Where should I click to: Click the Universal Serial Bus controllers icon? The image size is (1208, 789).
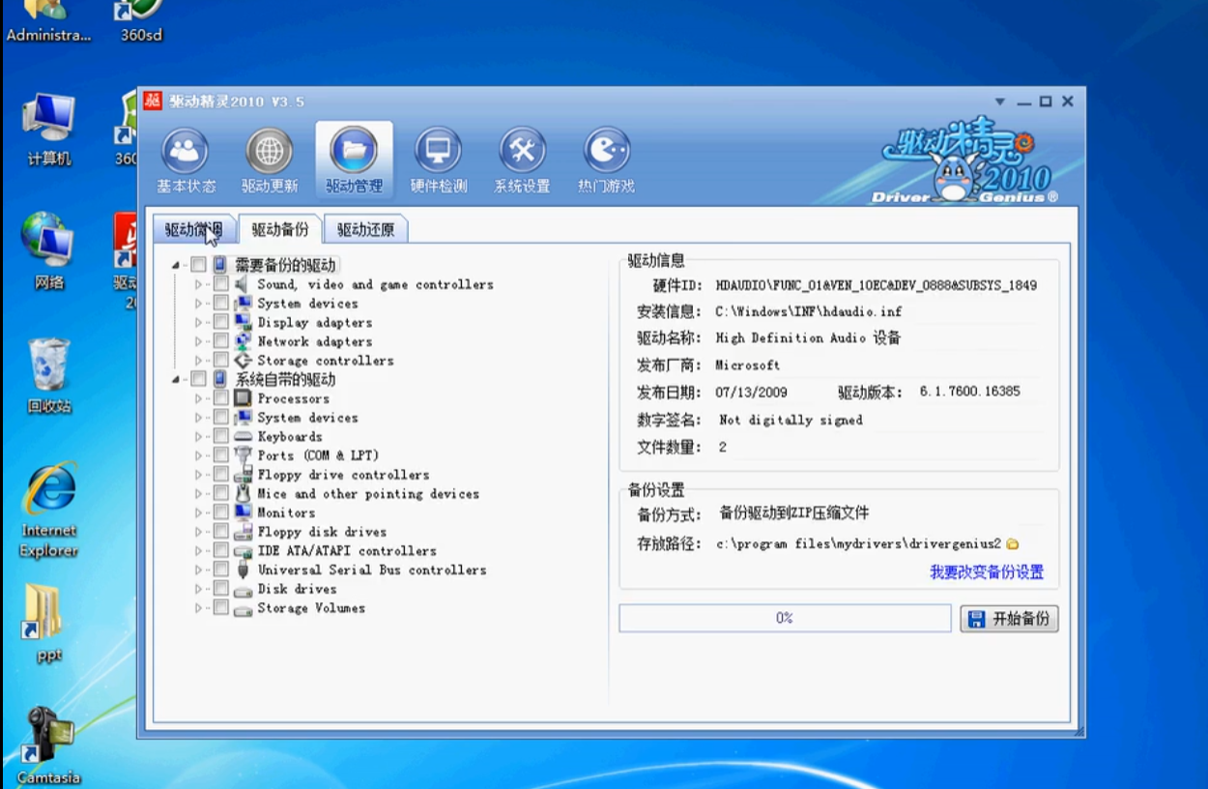point(242,570)
